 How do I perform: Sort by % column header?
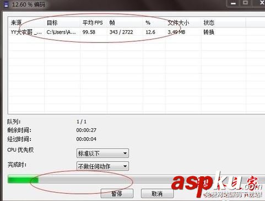(154, 23)
